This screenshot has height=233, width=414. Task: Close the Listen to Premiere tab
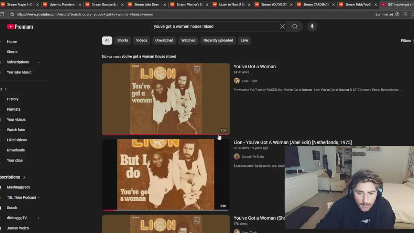tap(80, 5)
